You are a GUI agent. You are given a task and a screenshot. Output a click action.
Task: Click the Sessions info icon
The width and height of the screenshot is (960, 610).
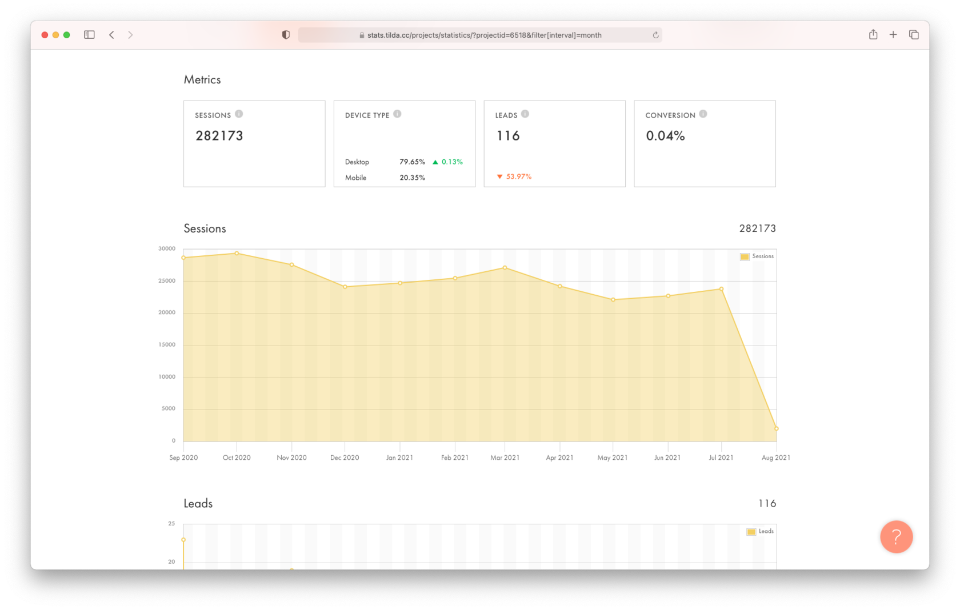(239, 114)
